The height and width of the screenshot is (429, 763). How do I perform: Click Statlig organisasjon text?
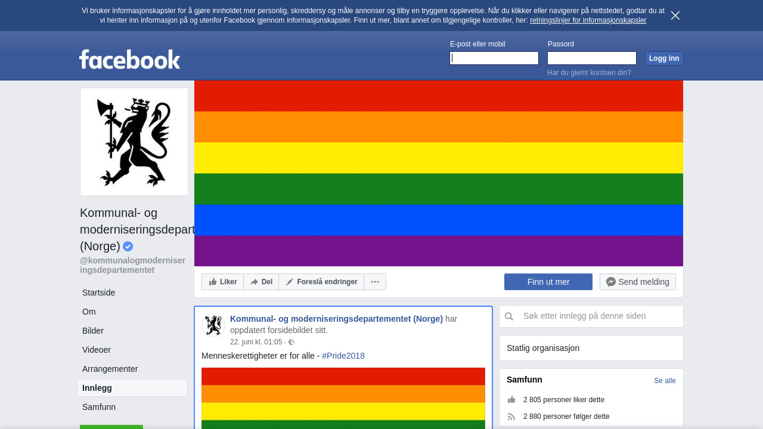[x=543, y=348]
